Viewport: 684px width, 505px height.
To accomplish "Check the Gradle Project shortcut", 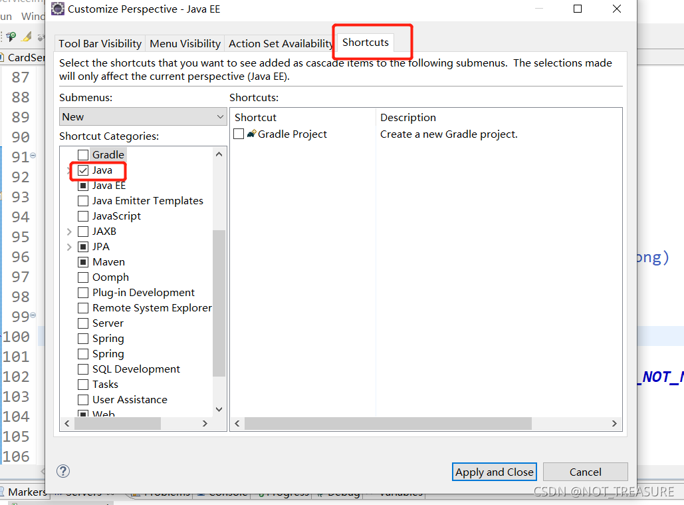I will (x=238, y=134).
